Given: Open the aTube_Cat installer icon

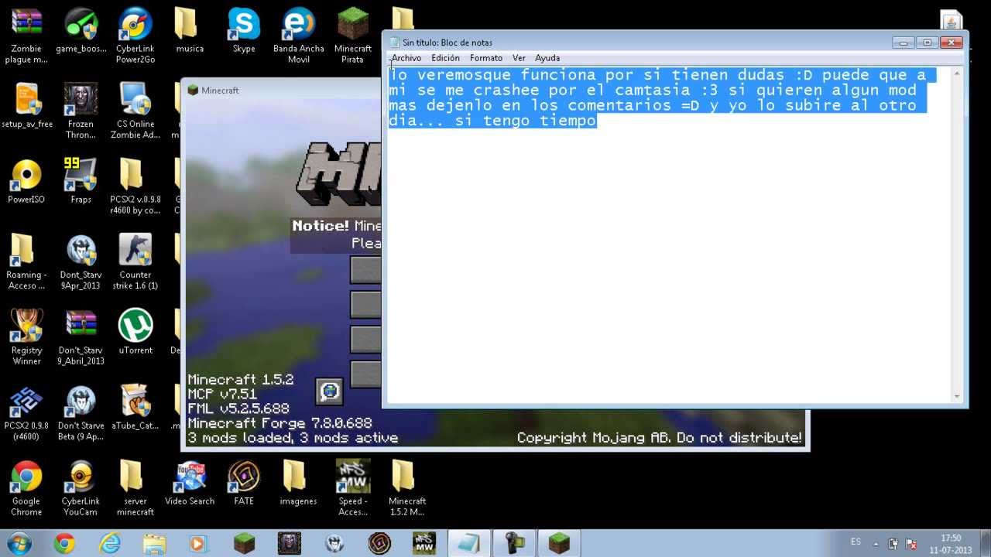Looking at the screenshot, I should click(x=135, y=408).
